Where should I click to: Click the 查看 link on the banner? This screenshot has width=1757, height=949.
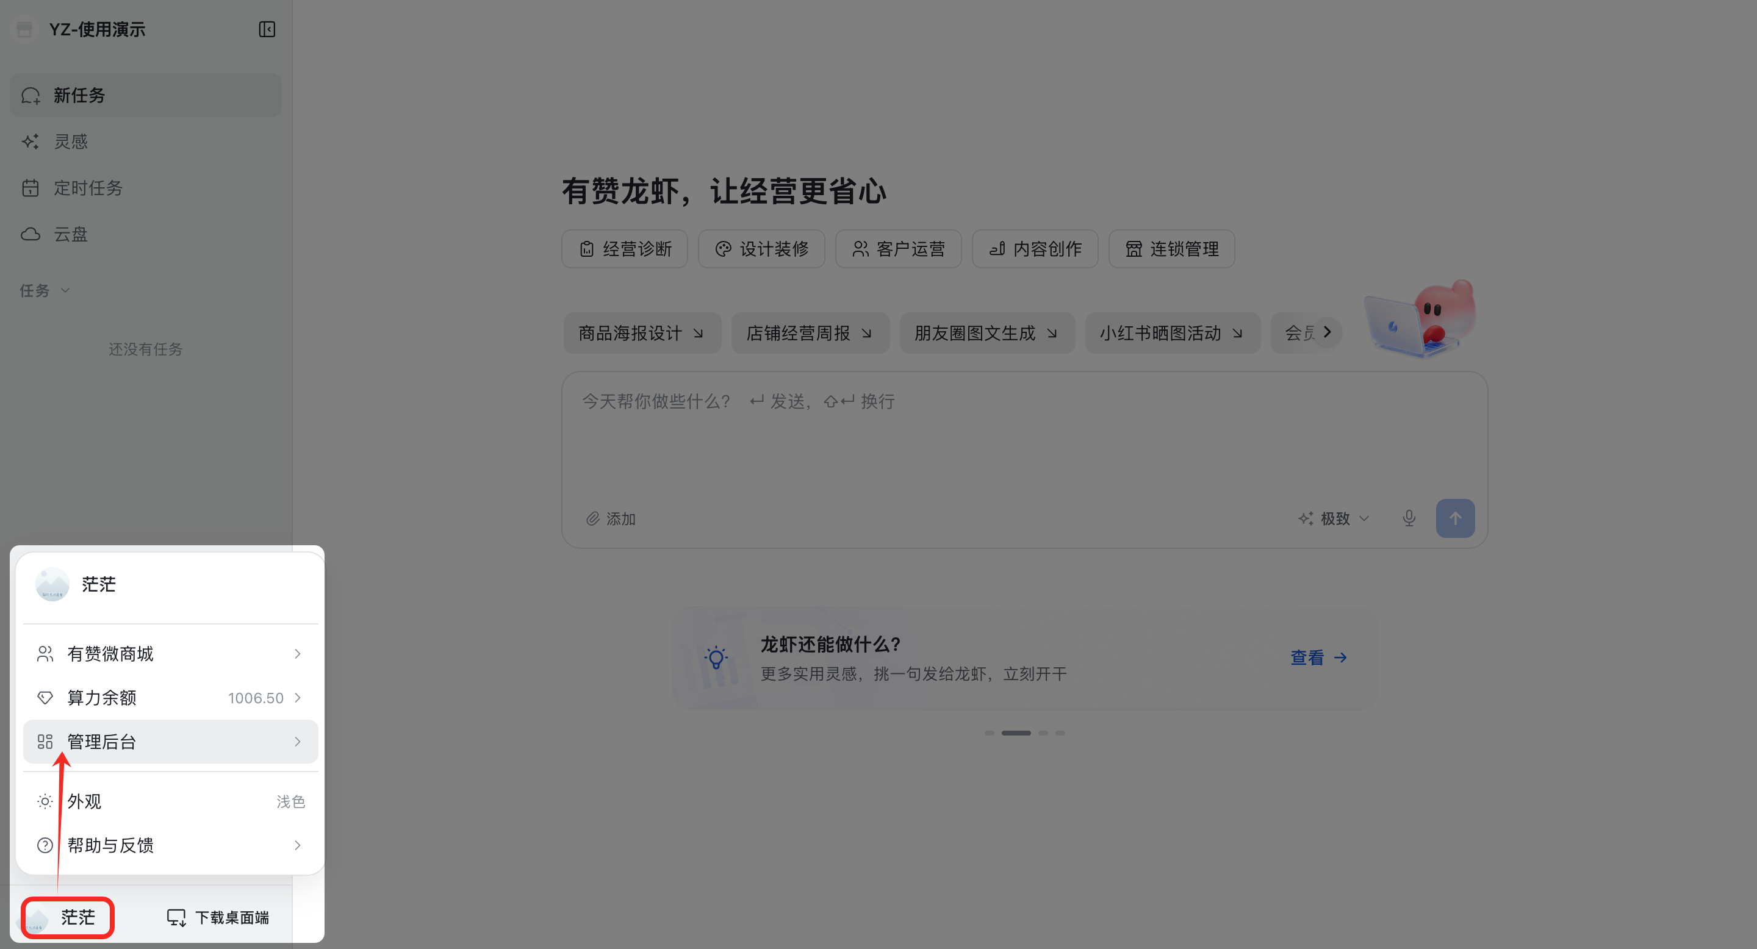(1318, 657)
